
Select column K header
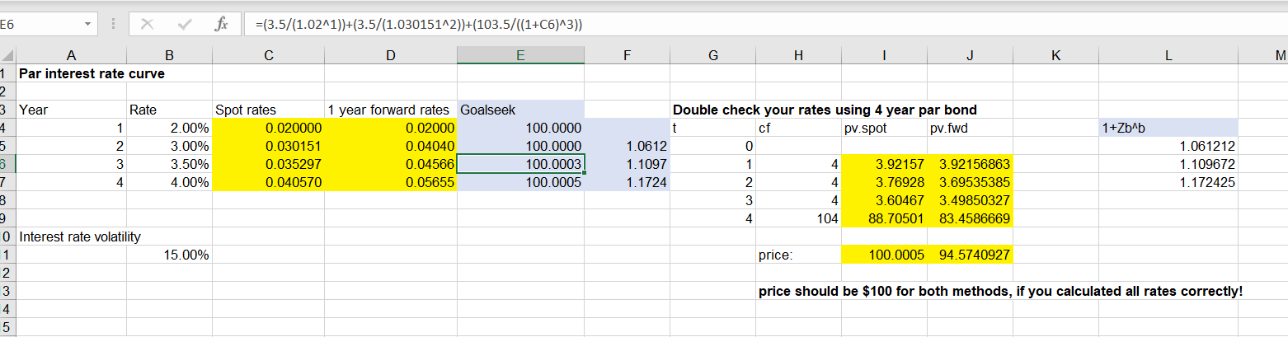[x=1056, y=56]
